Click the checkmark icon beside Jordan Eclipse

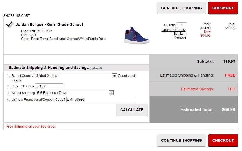tap(9, 24)
